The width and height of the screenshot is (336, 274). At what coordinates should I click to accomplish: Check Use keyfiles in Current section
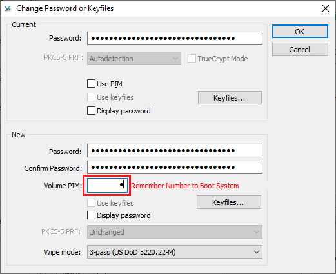click(x=91, y=97)
